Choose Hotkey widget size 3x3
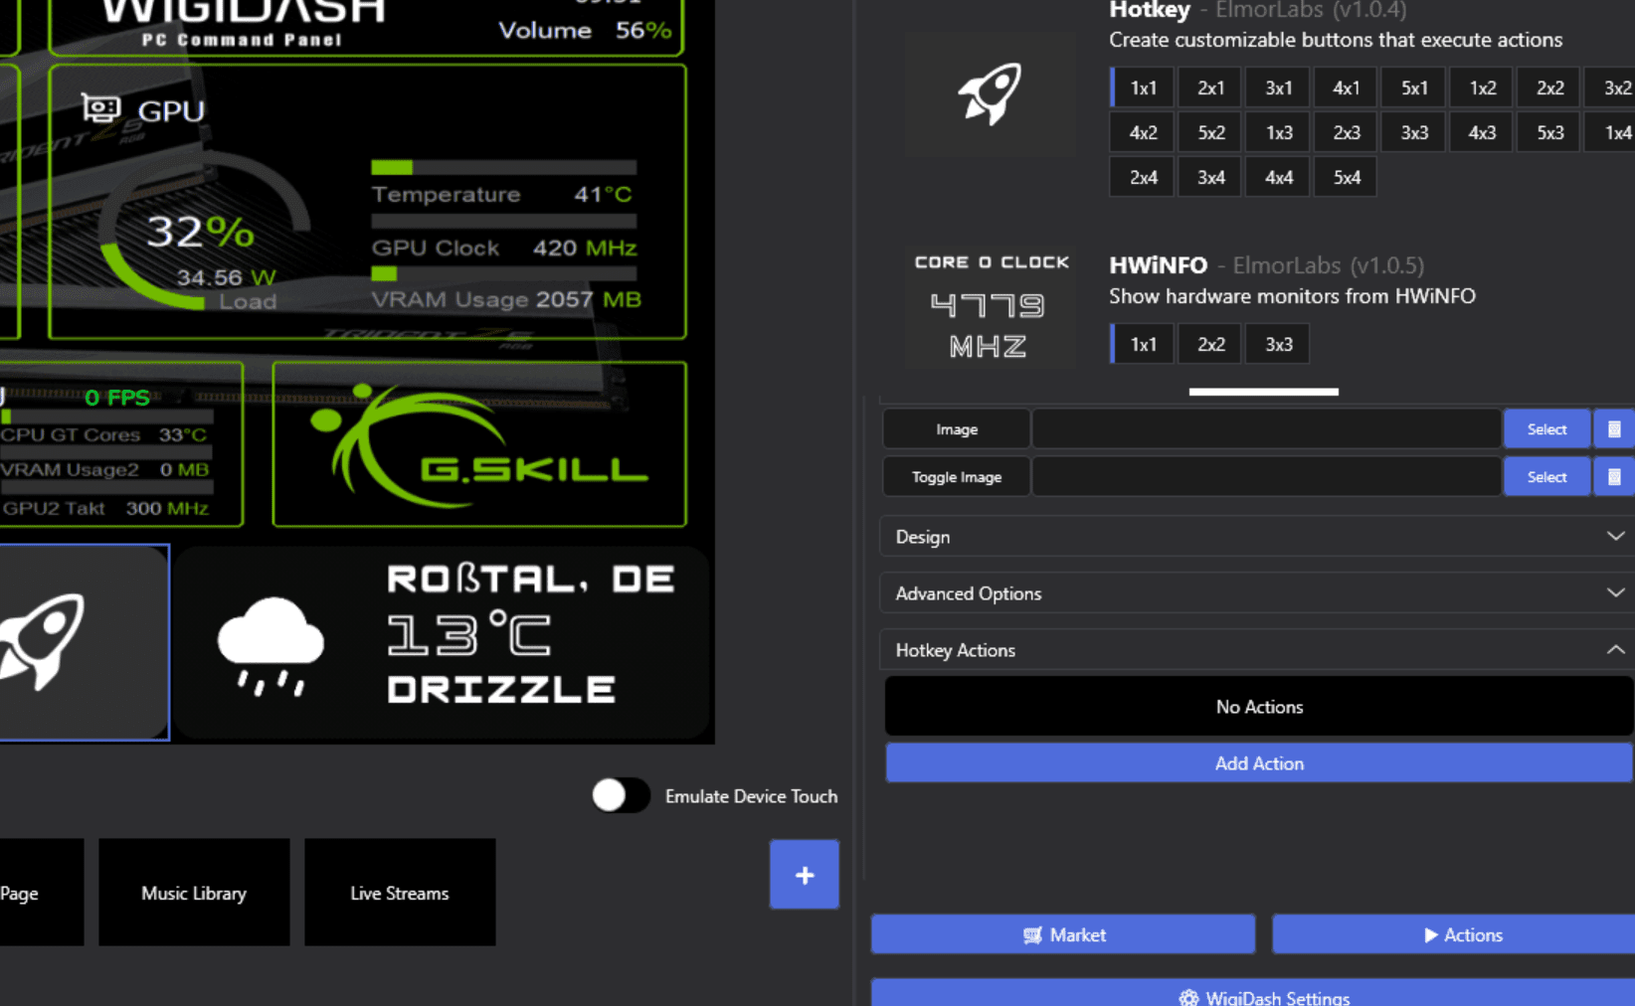1635x1006 pixels. (1414, 132)
